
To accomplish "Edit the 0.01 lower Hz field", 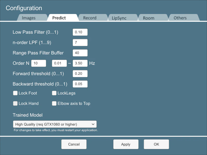I will 59,63.
